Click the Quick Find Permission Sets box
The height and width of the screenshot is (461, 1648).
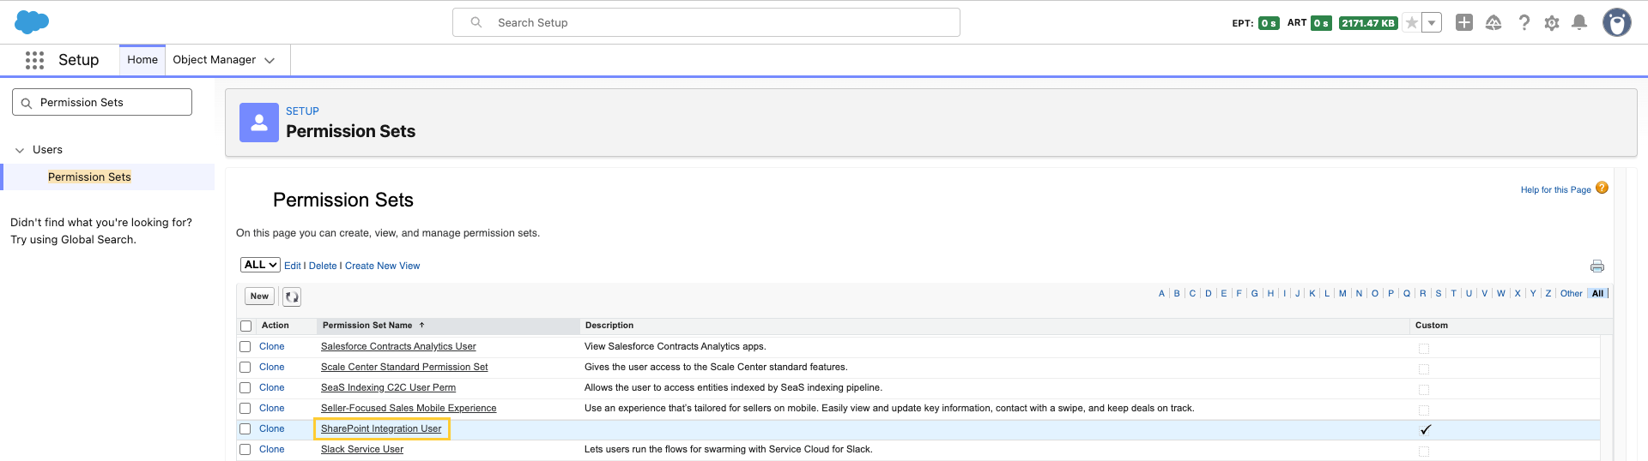point(102,102)
